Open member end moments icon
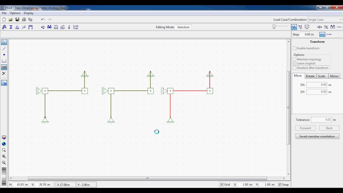The height and width of the screenshot is (193, 343). [x=49, y=27]
